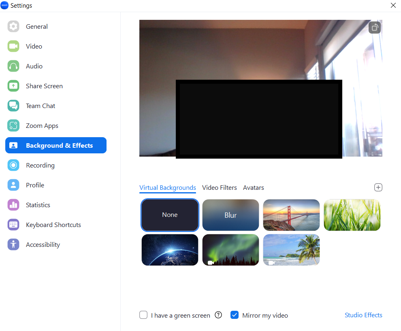Open the General settings gear icon

point(13,26)
